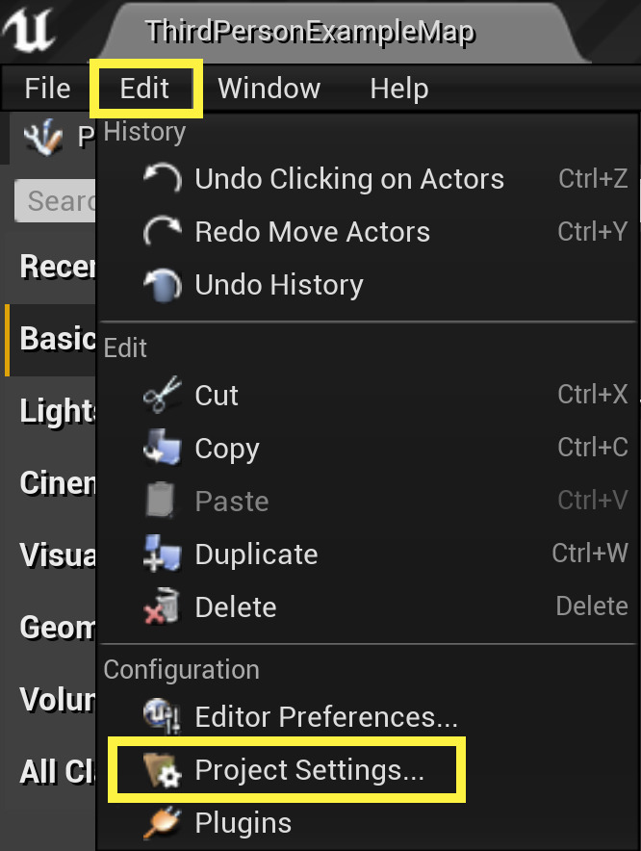Click the Duplicate icon
Screen dimensions: 641x851
tap(161, 554)
